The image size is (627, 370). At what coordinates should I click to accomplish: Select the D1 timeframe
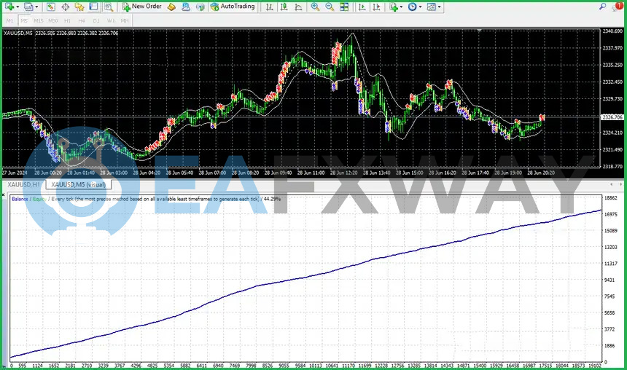(x=96, y=20)
